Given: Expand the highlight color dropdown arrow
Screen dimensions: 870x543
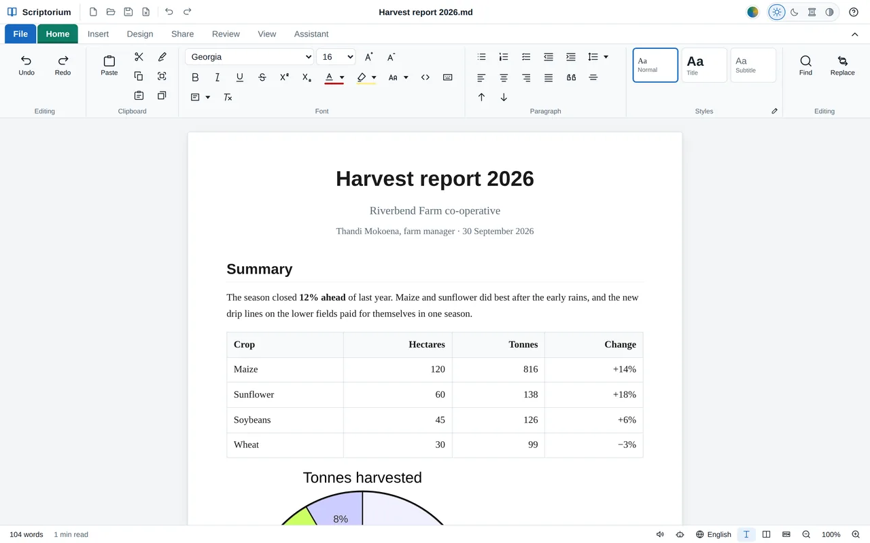Looking at the screenshot, I should click(x=374, y=77).
